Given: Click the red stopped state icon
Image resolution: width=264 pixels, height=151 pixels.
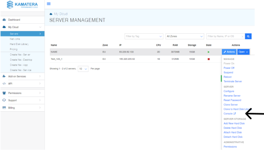Looking at the screenshot, I should (208, 59).
